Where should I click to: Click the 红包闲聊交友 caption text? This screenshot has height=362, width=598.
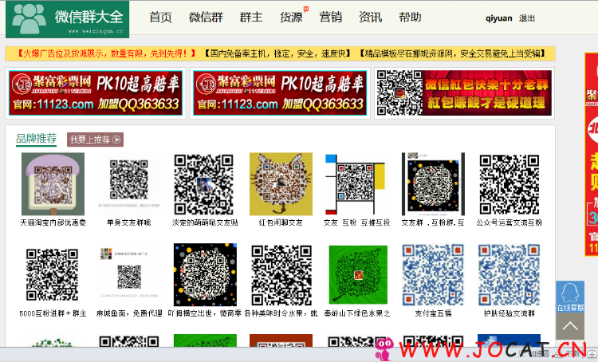(x=281, y=222)
